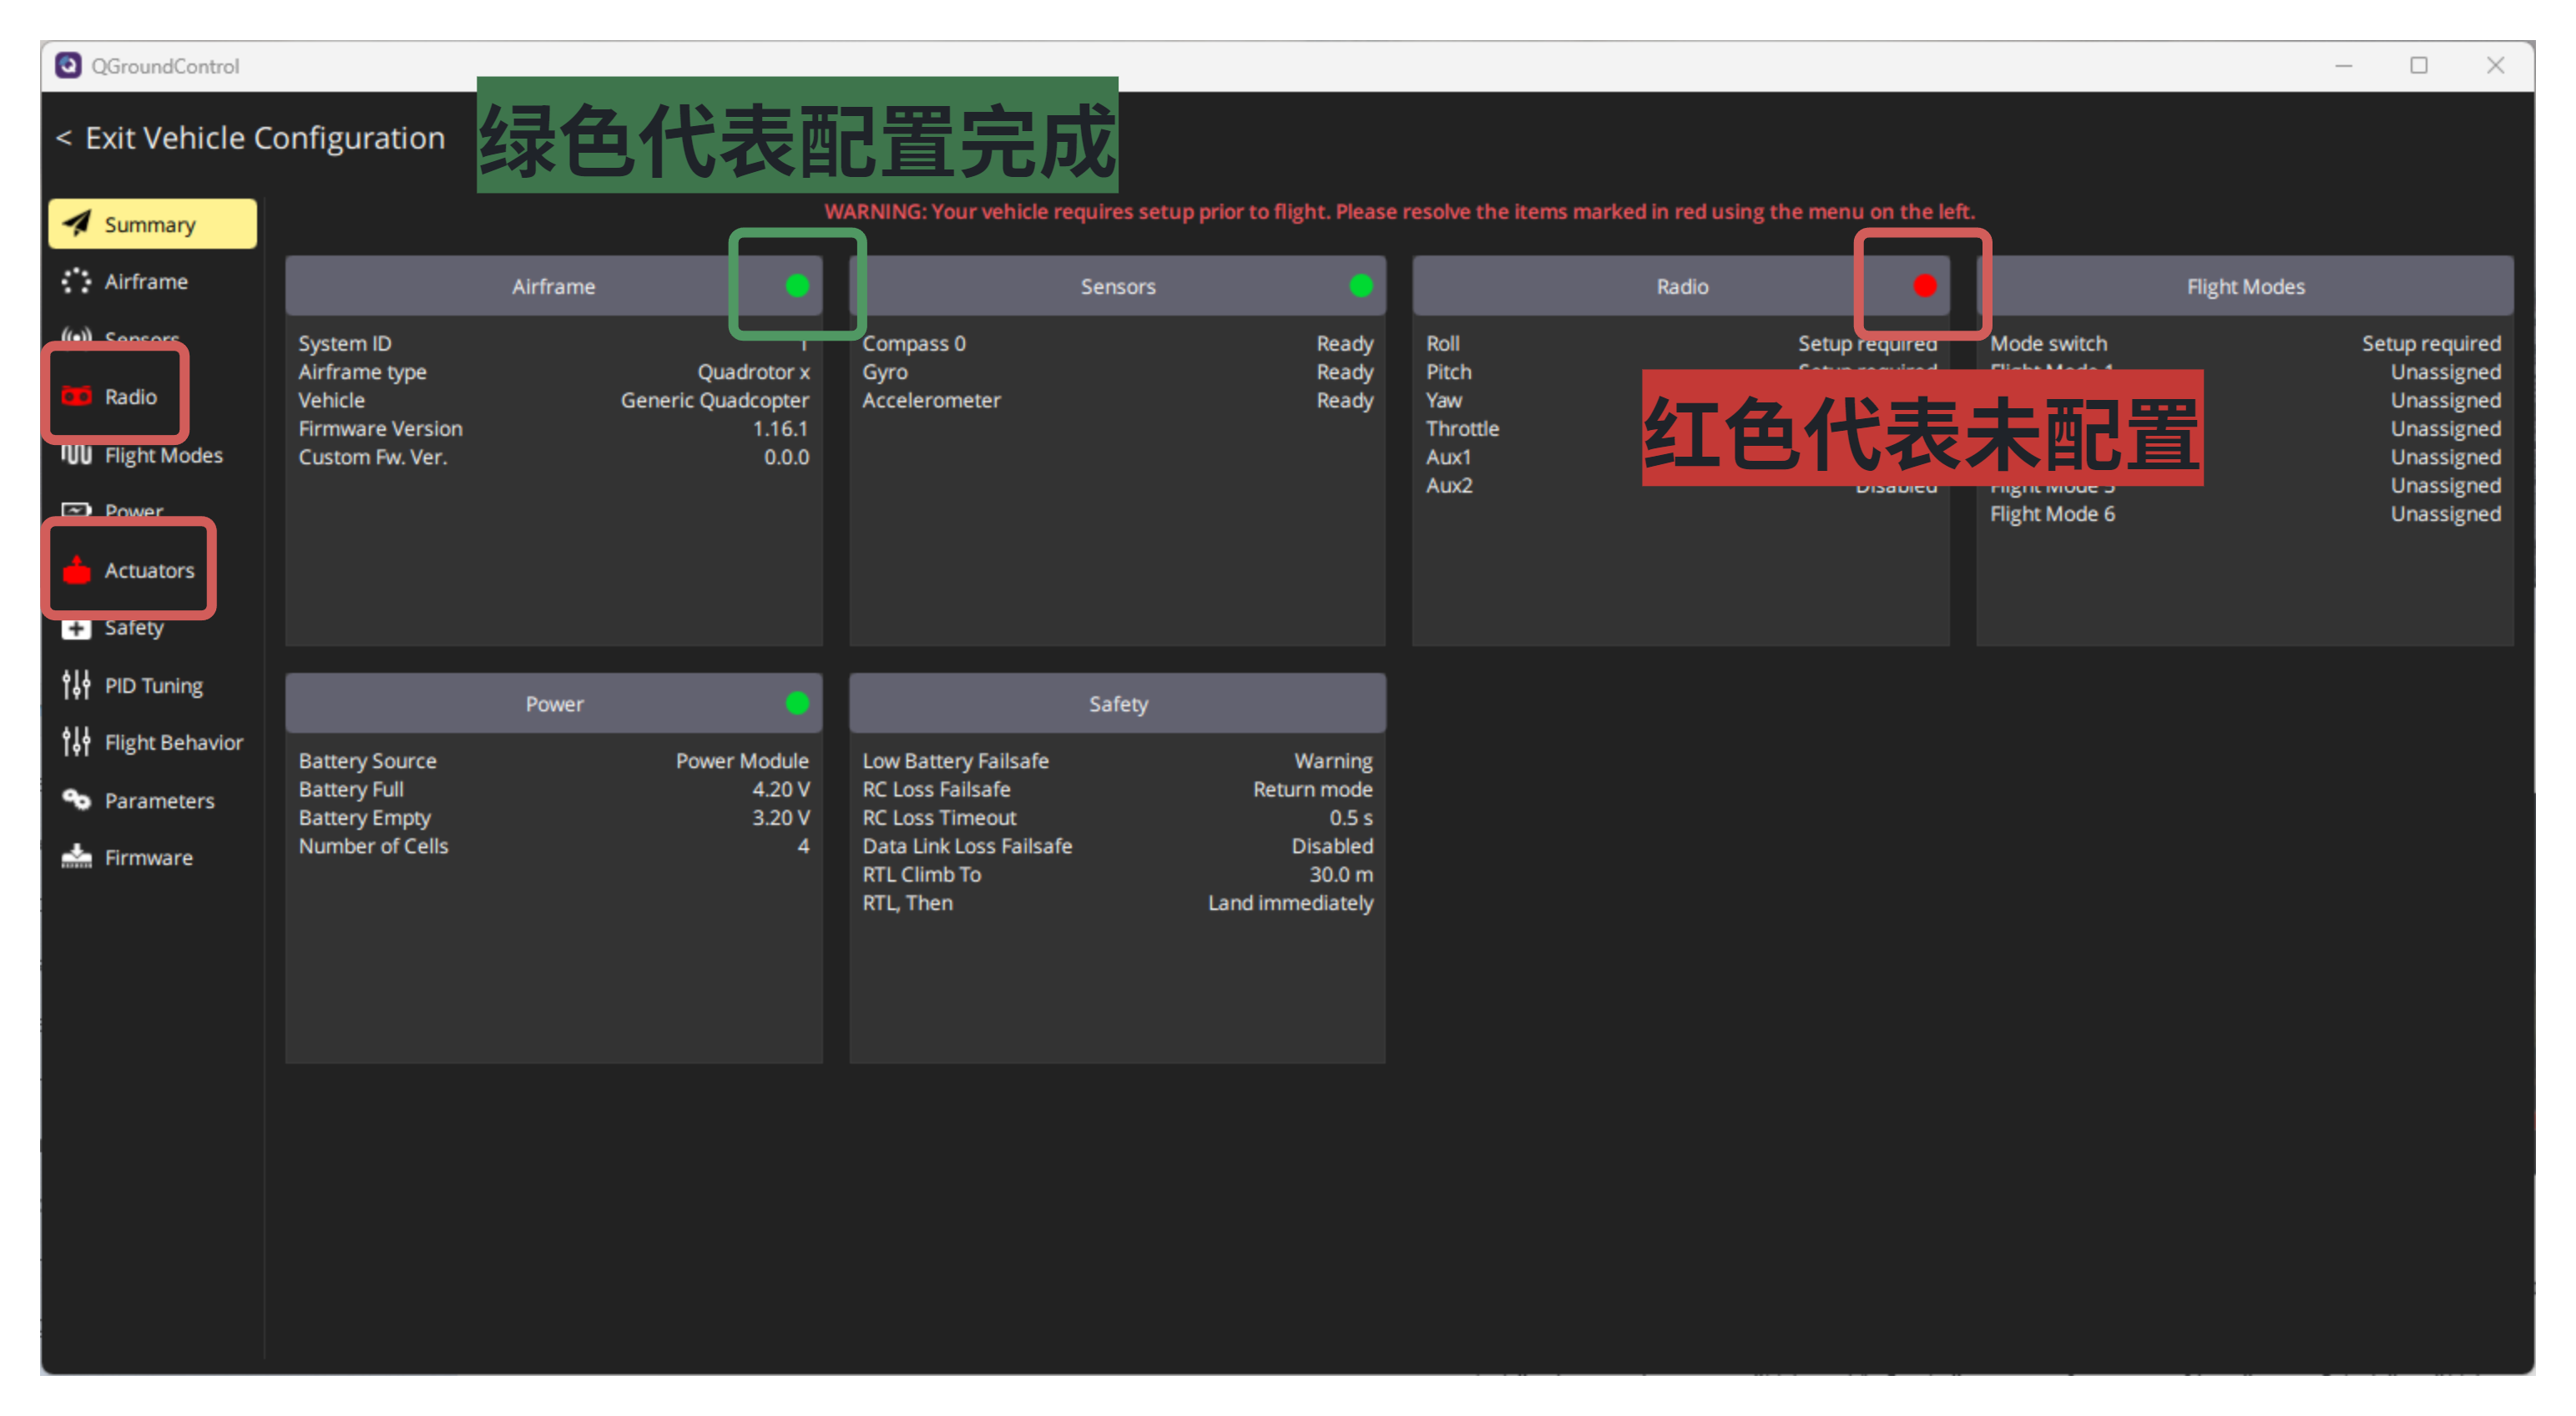Click the Safety card header button

click(1117, 703)
